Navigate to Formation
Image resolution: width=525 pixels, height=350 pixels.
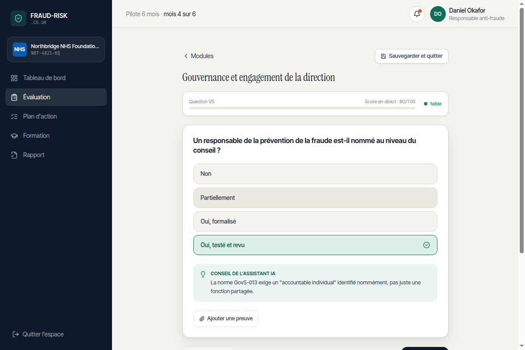56,136
